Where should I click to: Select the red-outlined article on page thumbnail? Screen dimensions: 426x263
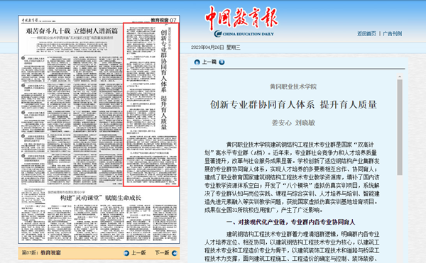(x=151, y=104)
